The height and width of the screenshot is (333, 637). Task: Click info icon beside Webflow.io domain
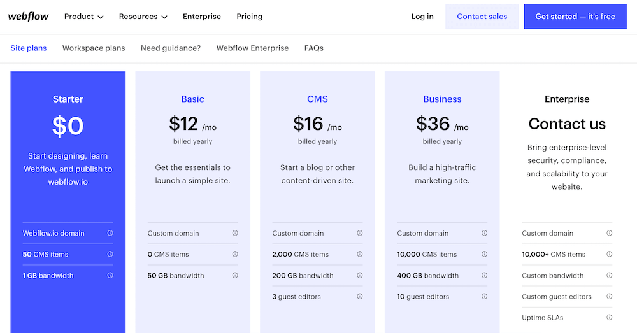coord(110,233)
